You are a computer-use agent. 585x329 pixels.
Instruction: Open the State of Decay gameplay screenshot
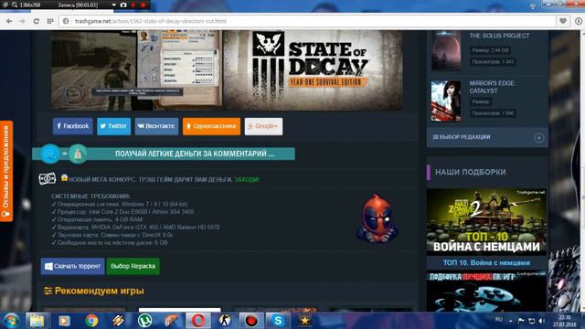[136, 70]
